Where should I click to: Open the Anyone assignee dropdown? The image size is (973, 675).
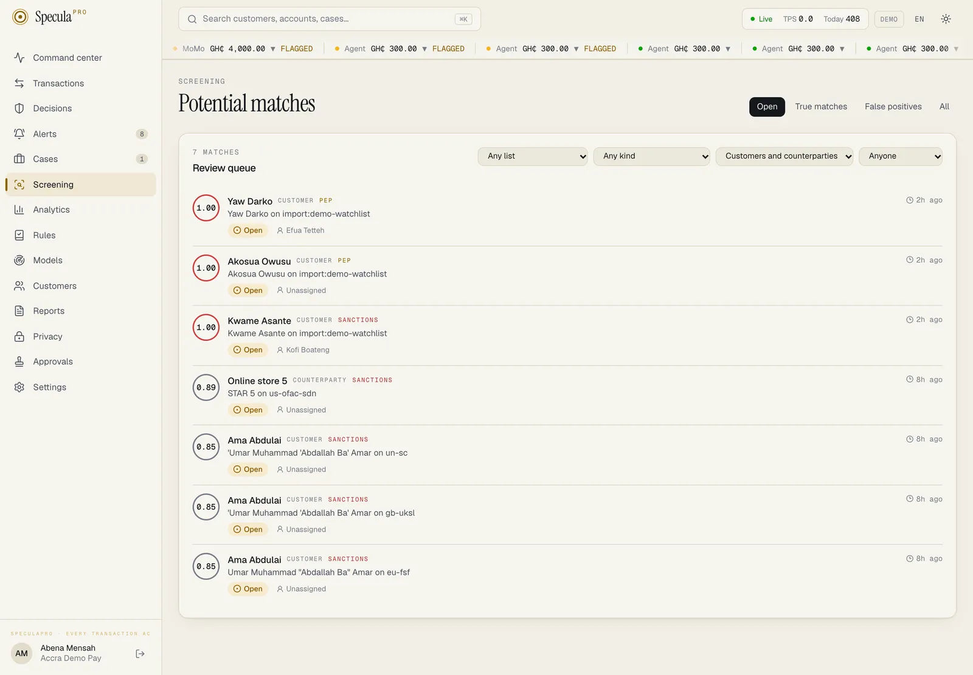coord(901,156)
